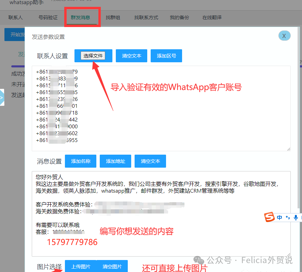This screenshot has width=302, height=272.
Task: Click the 选择文件 file chooser button
Action: [x=93, y=56]
